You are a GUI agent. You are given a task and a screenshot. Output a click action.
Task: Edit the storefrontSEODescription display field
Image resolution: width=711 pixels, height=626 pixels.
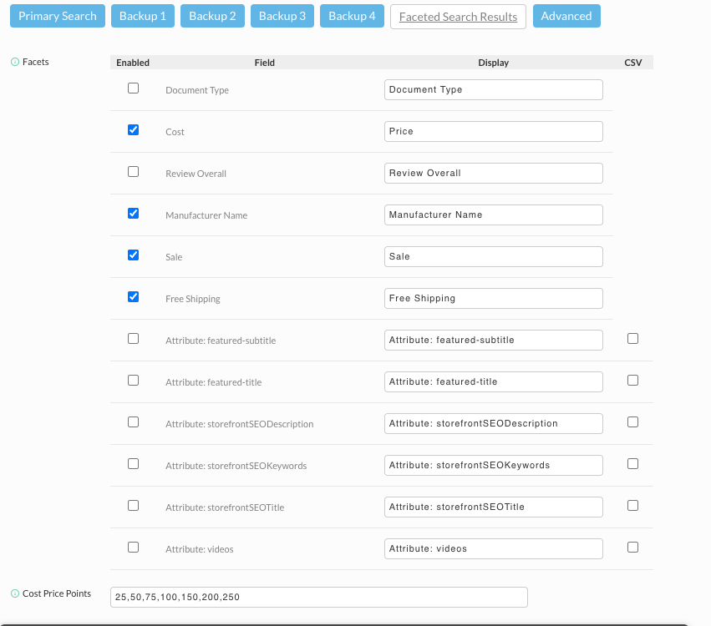(493, 423)
